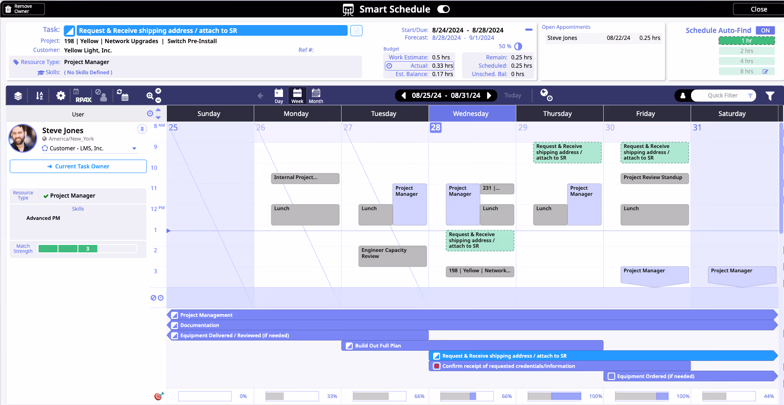The height and width of the screenshot is (405, 784).
Task: Click the Resource Type tag icon
Action: 16,62
